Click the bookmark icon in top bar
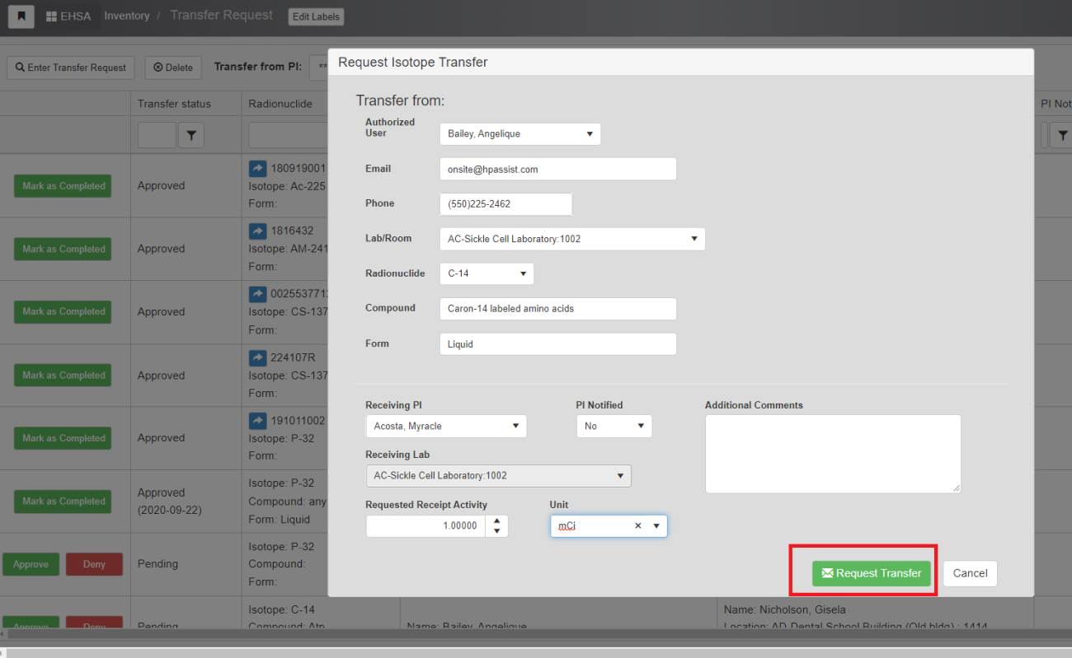Screen dimensions: 1072x658 tap(21, 16)
